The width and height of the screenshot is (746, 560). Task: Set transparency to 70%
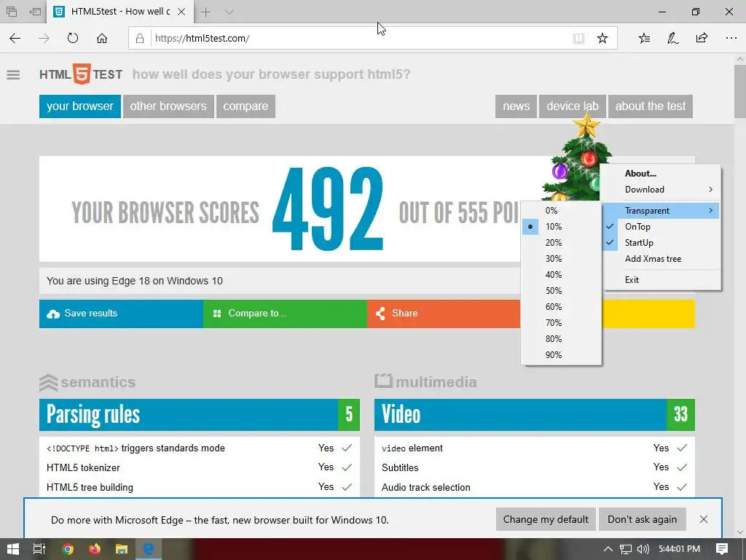(x=562, y=323)
